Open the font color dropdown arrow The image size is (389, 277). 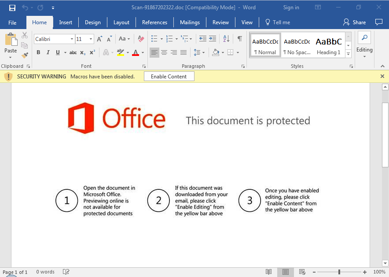pos(143,53)
